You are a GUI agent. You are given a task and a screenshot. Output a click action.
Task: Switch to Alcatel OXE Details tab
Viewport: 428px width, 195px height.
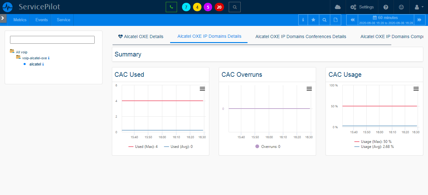[x=141, y=37]
